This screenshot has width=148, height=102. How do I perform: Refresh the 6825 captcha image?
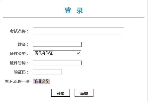(x=42, y=81)
